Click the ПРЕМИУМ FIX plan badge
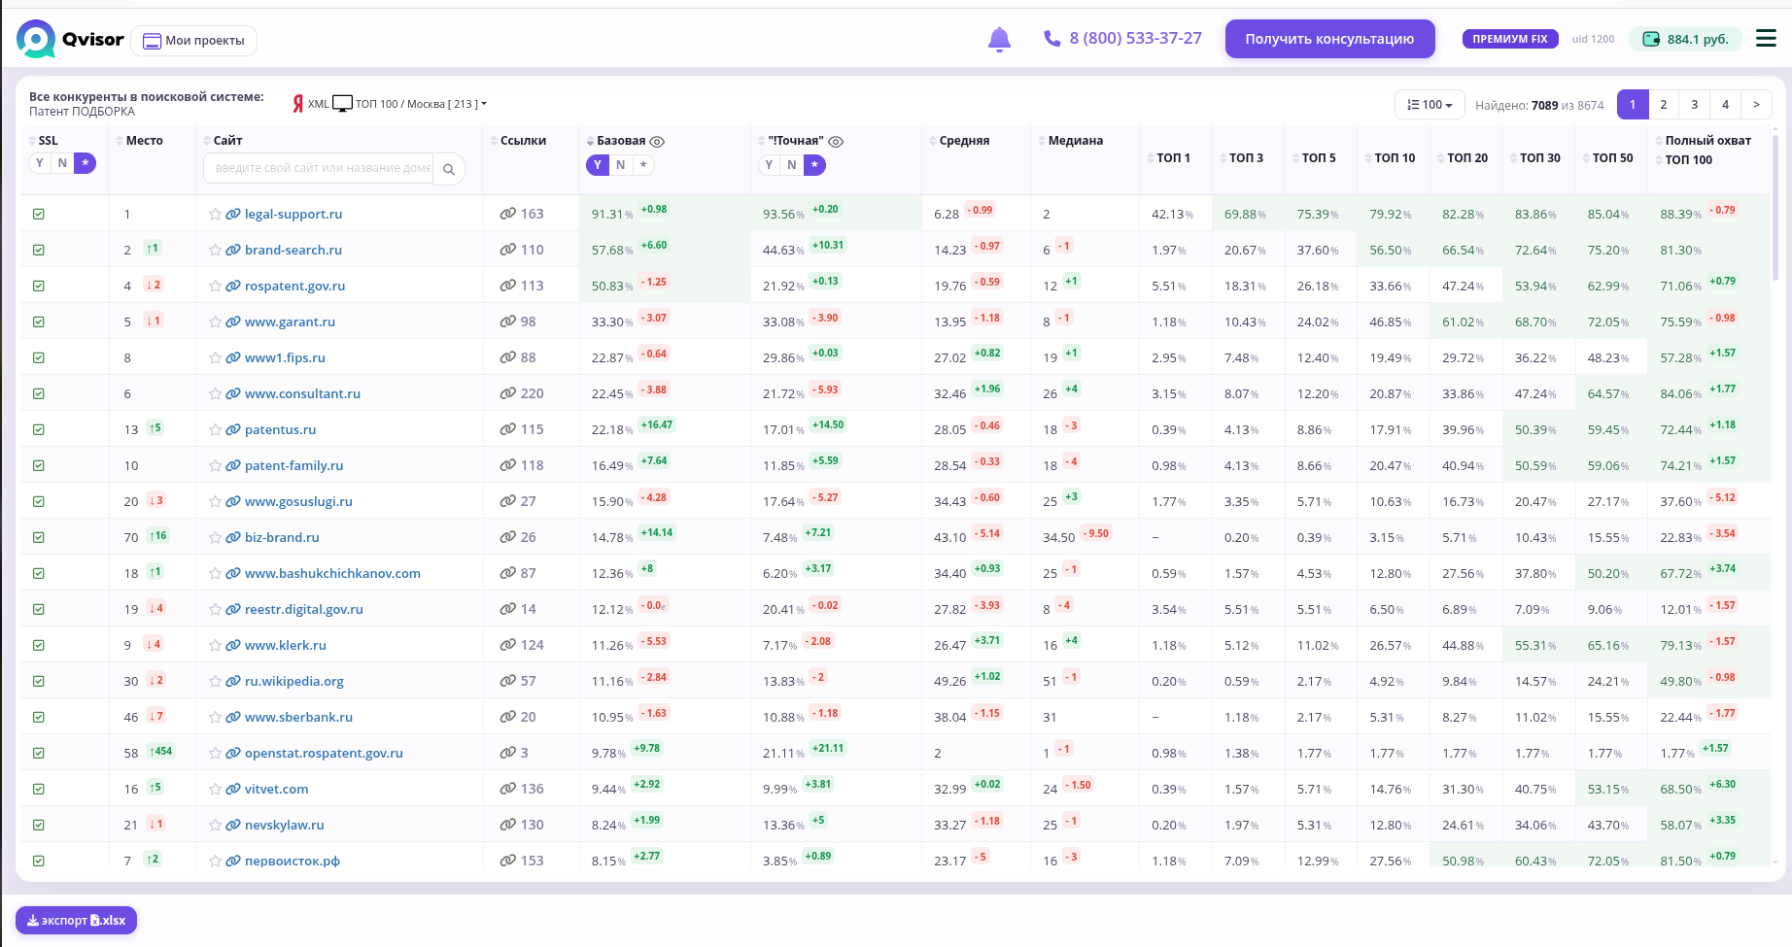 [x=1510, y=39]
